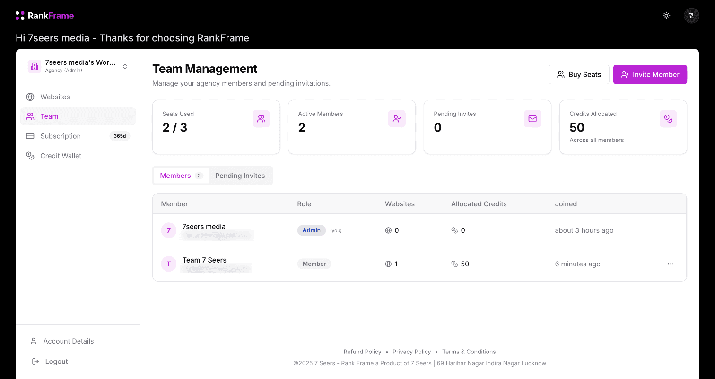
Task: Click 'about 3 hours ago' joined cell
Action: (x=584, y=230)
